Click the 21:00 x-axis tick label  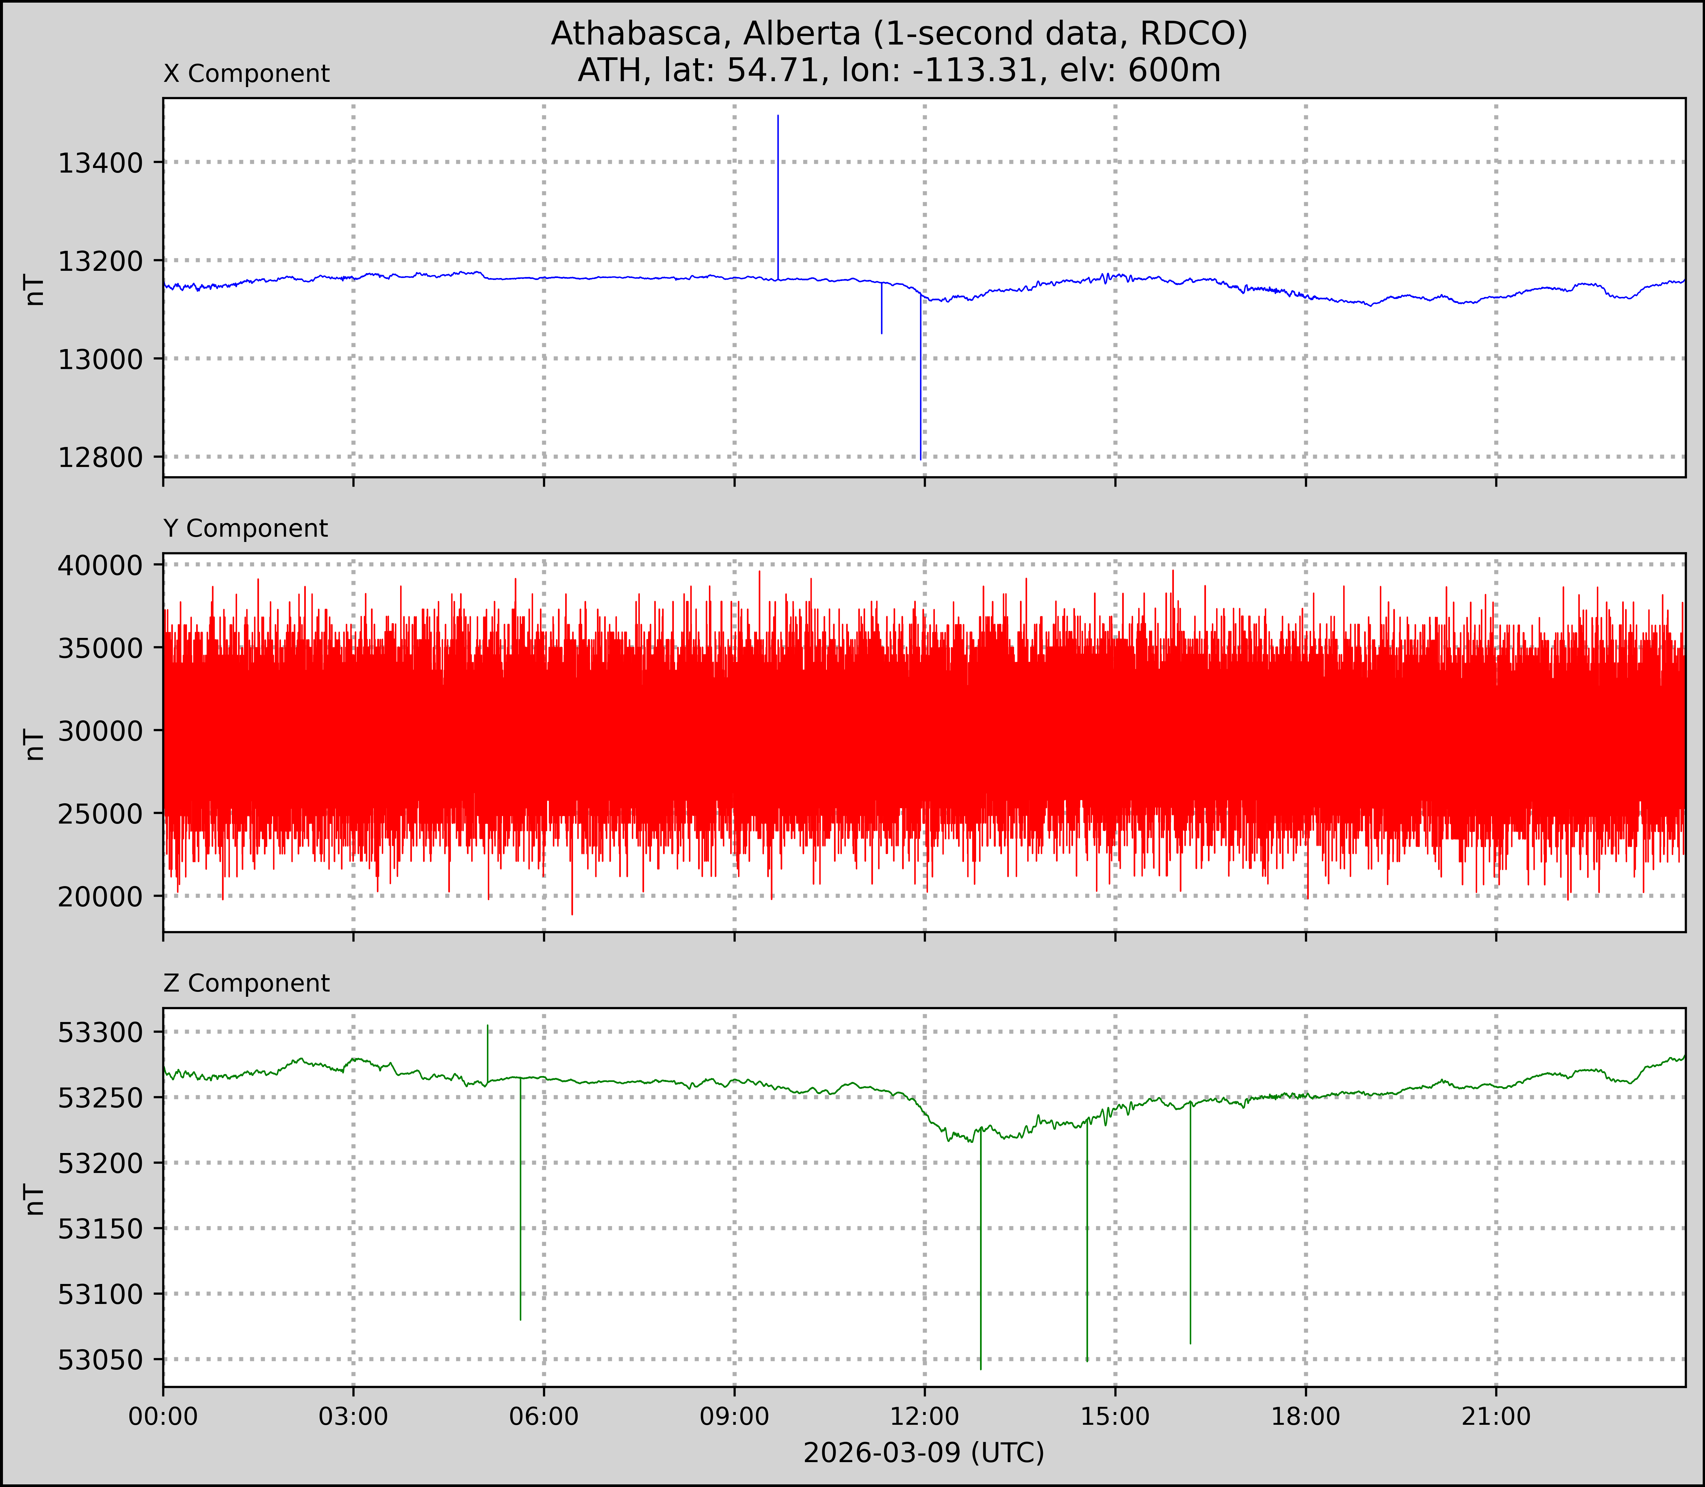coord(1495,1416)
